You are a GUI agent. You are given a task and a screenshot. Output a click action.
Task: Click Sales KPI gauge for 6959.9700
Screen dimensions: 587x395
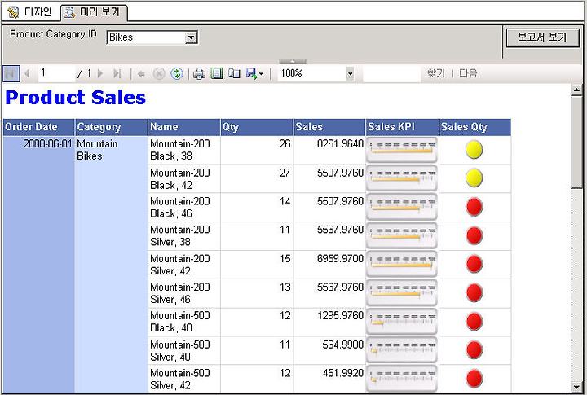(x=402, y=264)
